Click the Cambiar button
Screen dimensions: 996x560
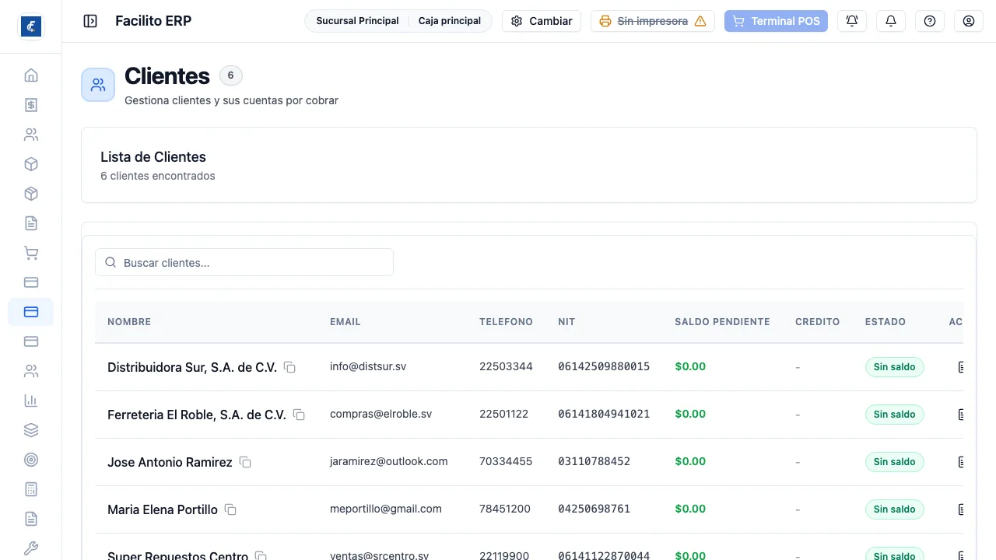coord(542,21)
